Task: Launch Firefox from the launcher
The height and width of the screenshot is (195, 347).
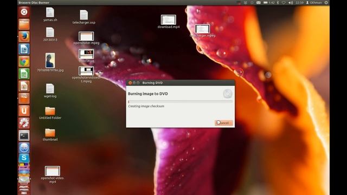Action: point(24,36)
